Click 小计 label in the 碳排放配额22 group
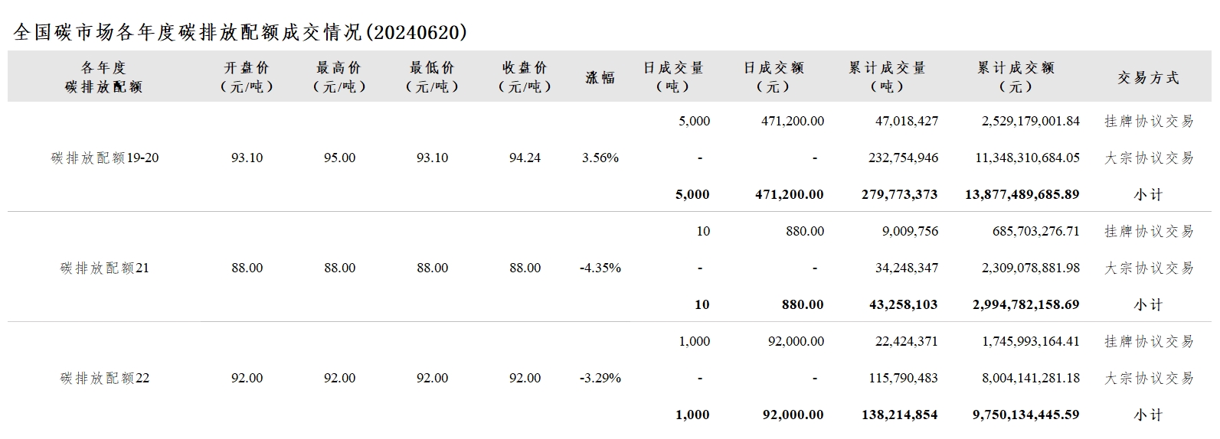Viewport: 1220px width, 439px height. [x=1148, y=415]
